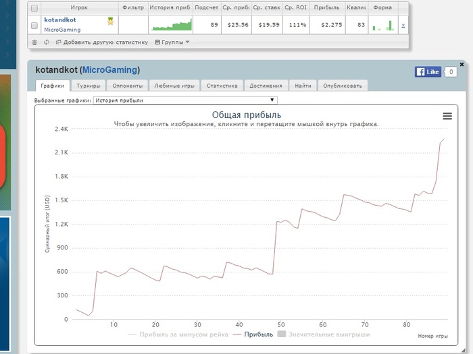Click MicroGaming link in the panel title

coord(109,70)
